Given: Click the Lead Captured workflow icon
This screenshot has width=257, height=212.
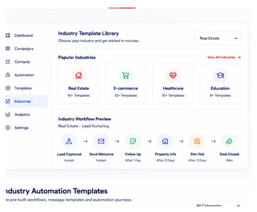Looking at the screenshot, I should [x=69, y=141].
